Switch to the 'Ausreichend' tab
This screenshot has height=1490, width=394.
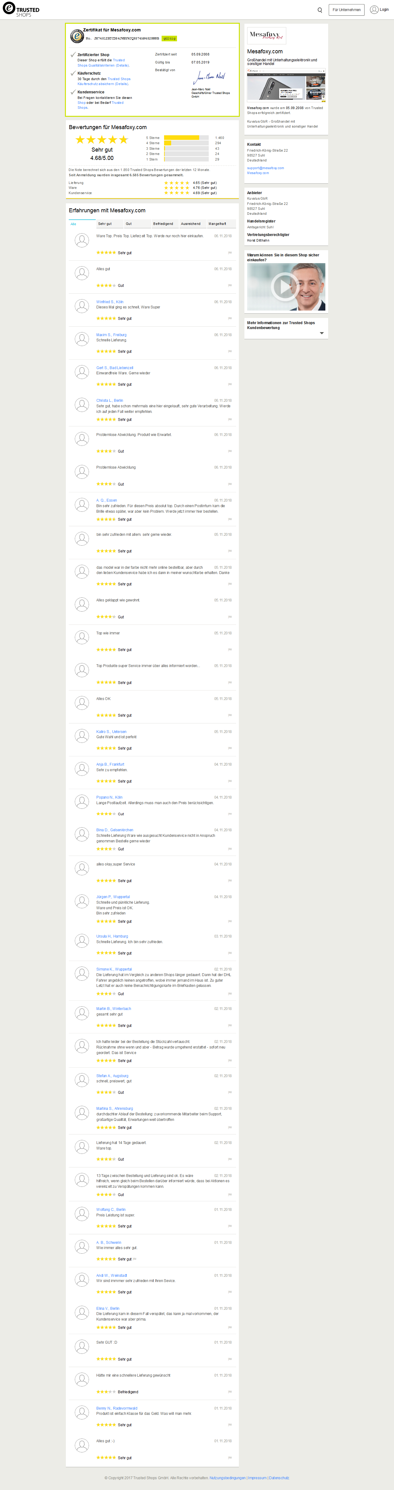[193, 224]
